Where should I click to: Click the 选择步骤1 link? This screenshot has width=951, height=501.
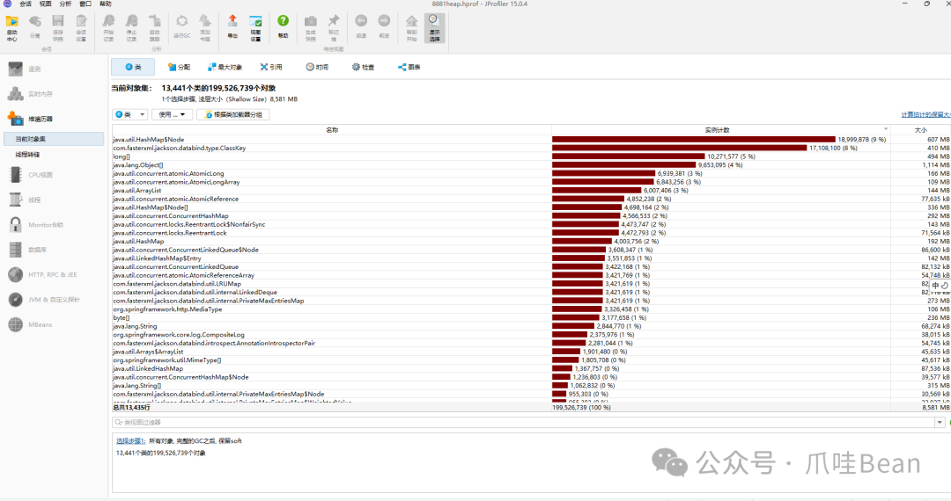pos(130,441)
